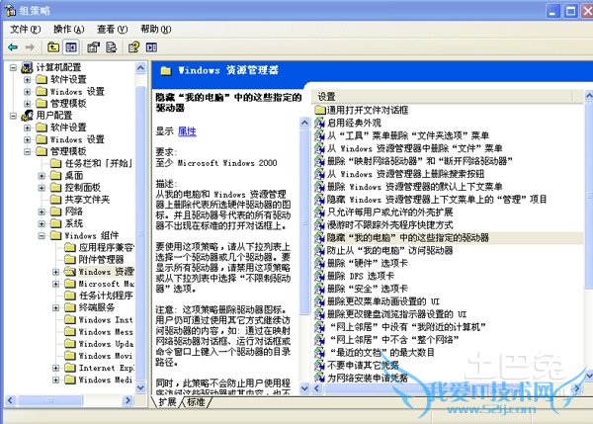The height and width of the screenshot is (424, 593).
Task: Click the policy icon beside 漫游时不跟踪外壳程序快捷方式
Action: coord(319,224)
